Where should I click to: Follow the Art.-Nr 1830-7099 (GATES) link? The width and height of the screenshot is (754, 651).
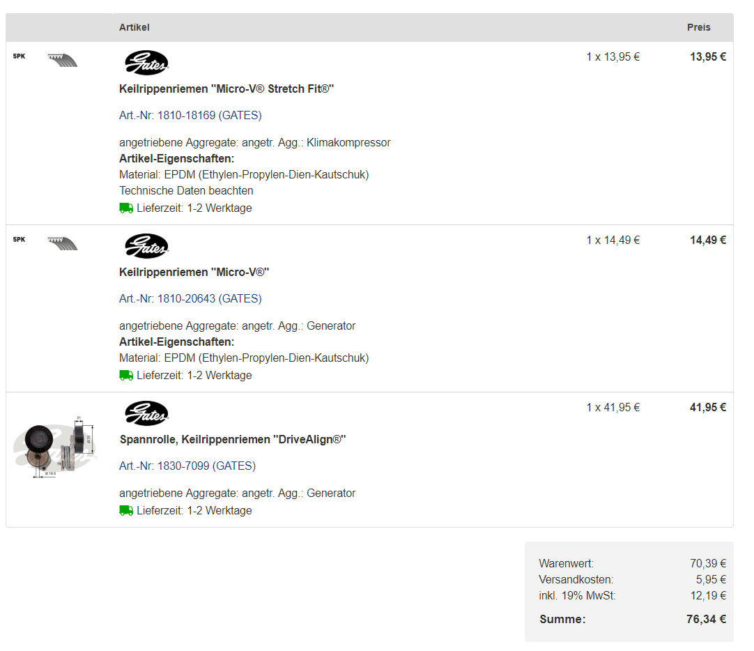point(187,466)
